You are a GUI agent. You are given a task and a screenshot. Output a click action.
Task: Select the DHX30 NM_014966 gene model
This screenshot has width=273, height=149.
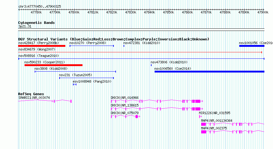pos(157,101)
